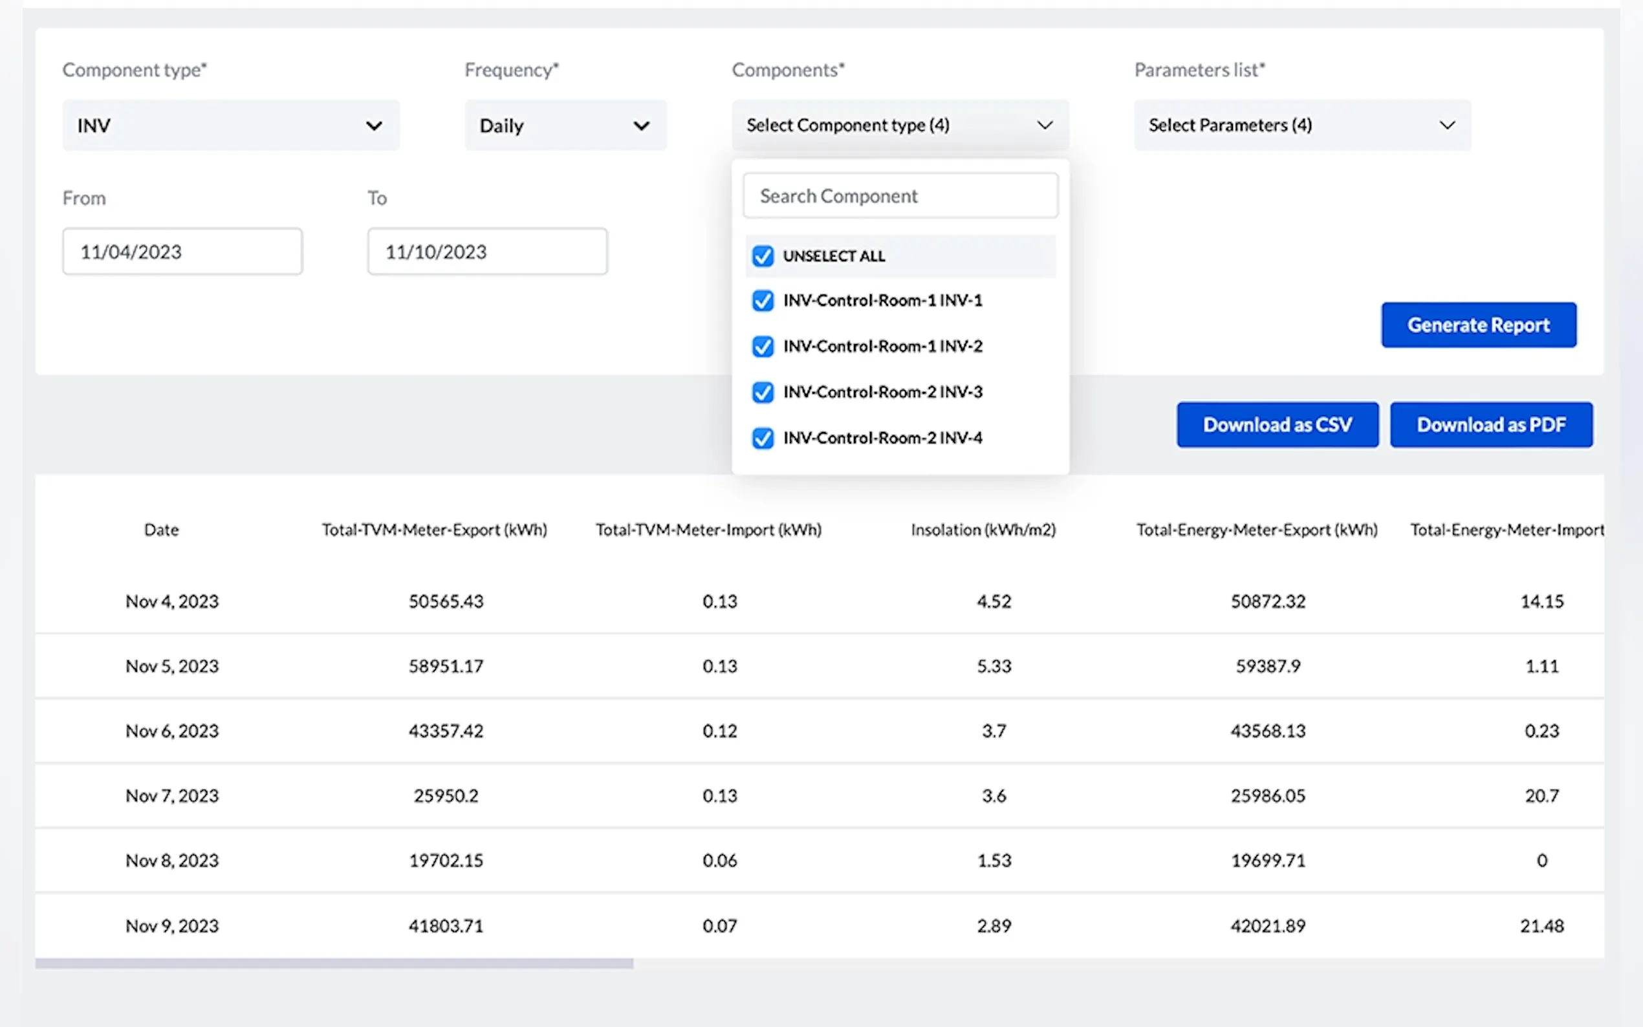Deselect INV-Control-Room-2 INV-3 checkbox
Screen dimensions: 1643x1027
tap(763, 393)
